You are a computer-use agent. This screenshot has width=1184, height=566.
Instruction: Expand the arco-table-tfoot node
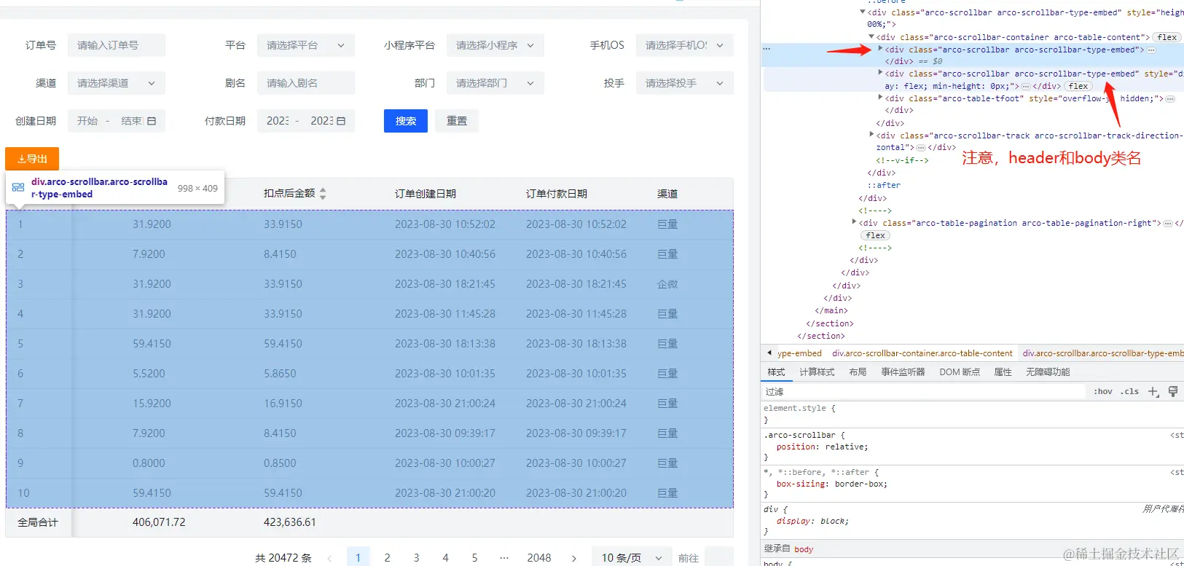pyautogui.click(x=880, y=98)
